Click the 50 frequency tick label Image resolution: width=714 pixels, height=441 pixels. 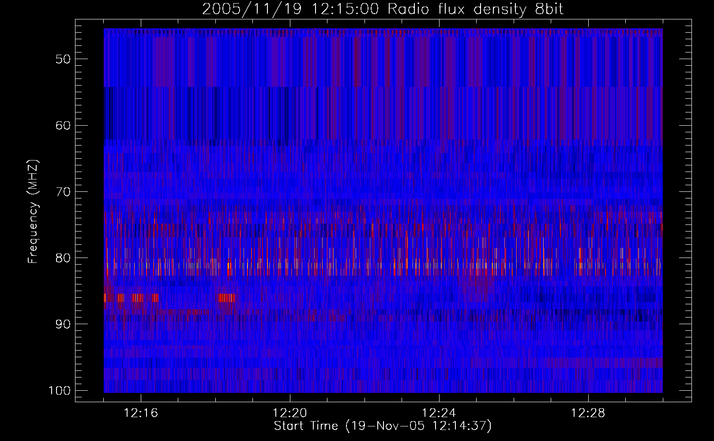63,59
